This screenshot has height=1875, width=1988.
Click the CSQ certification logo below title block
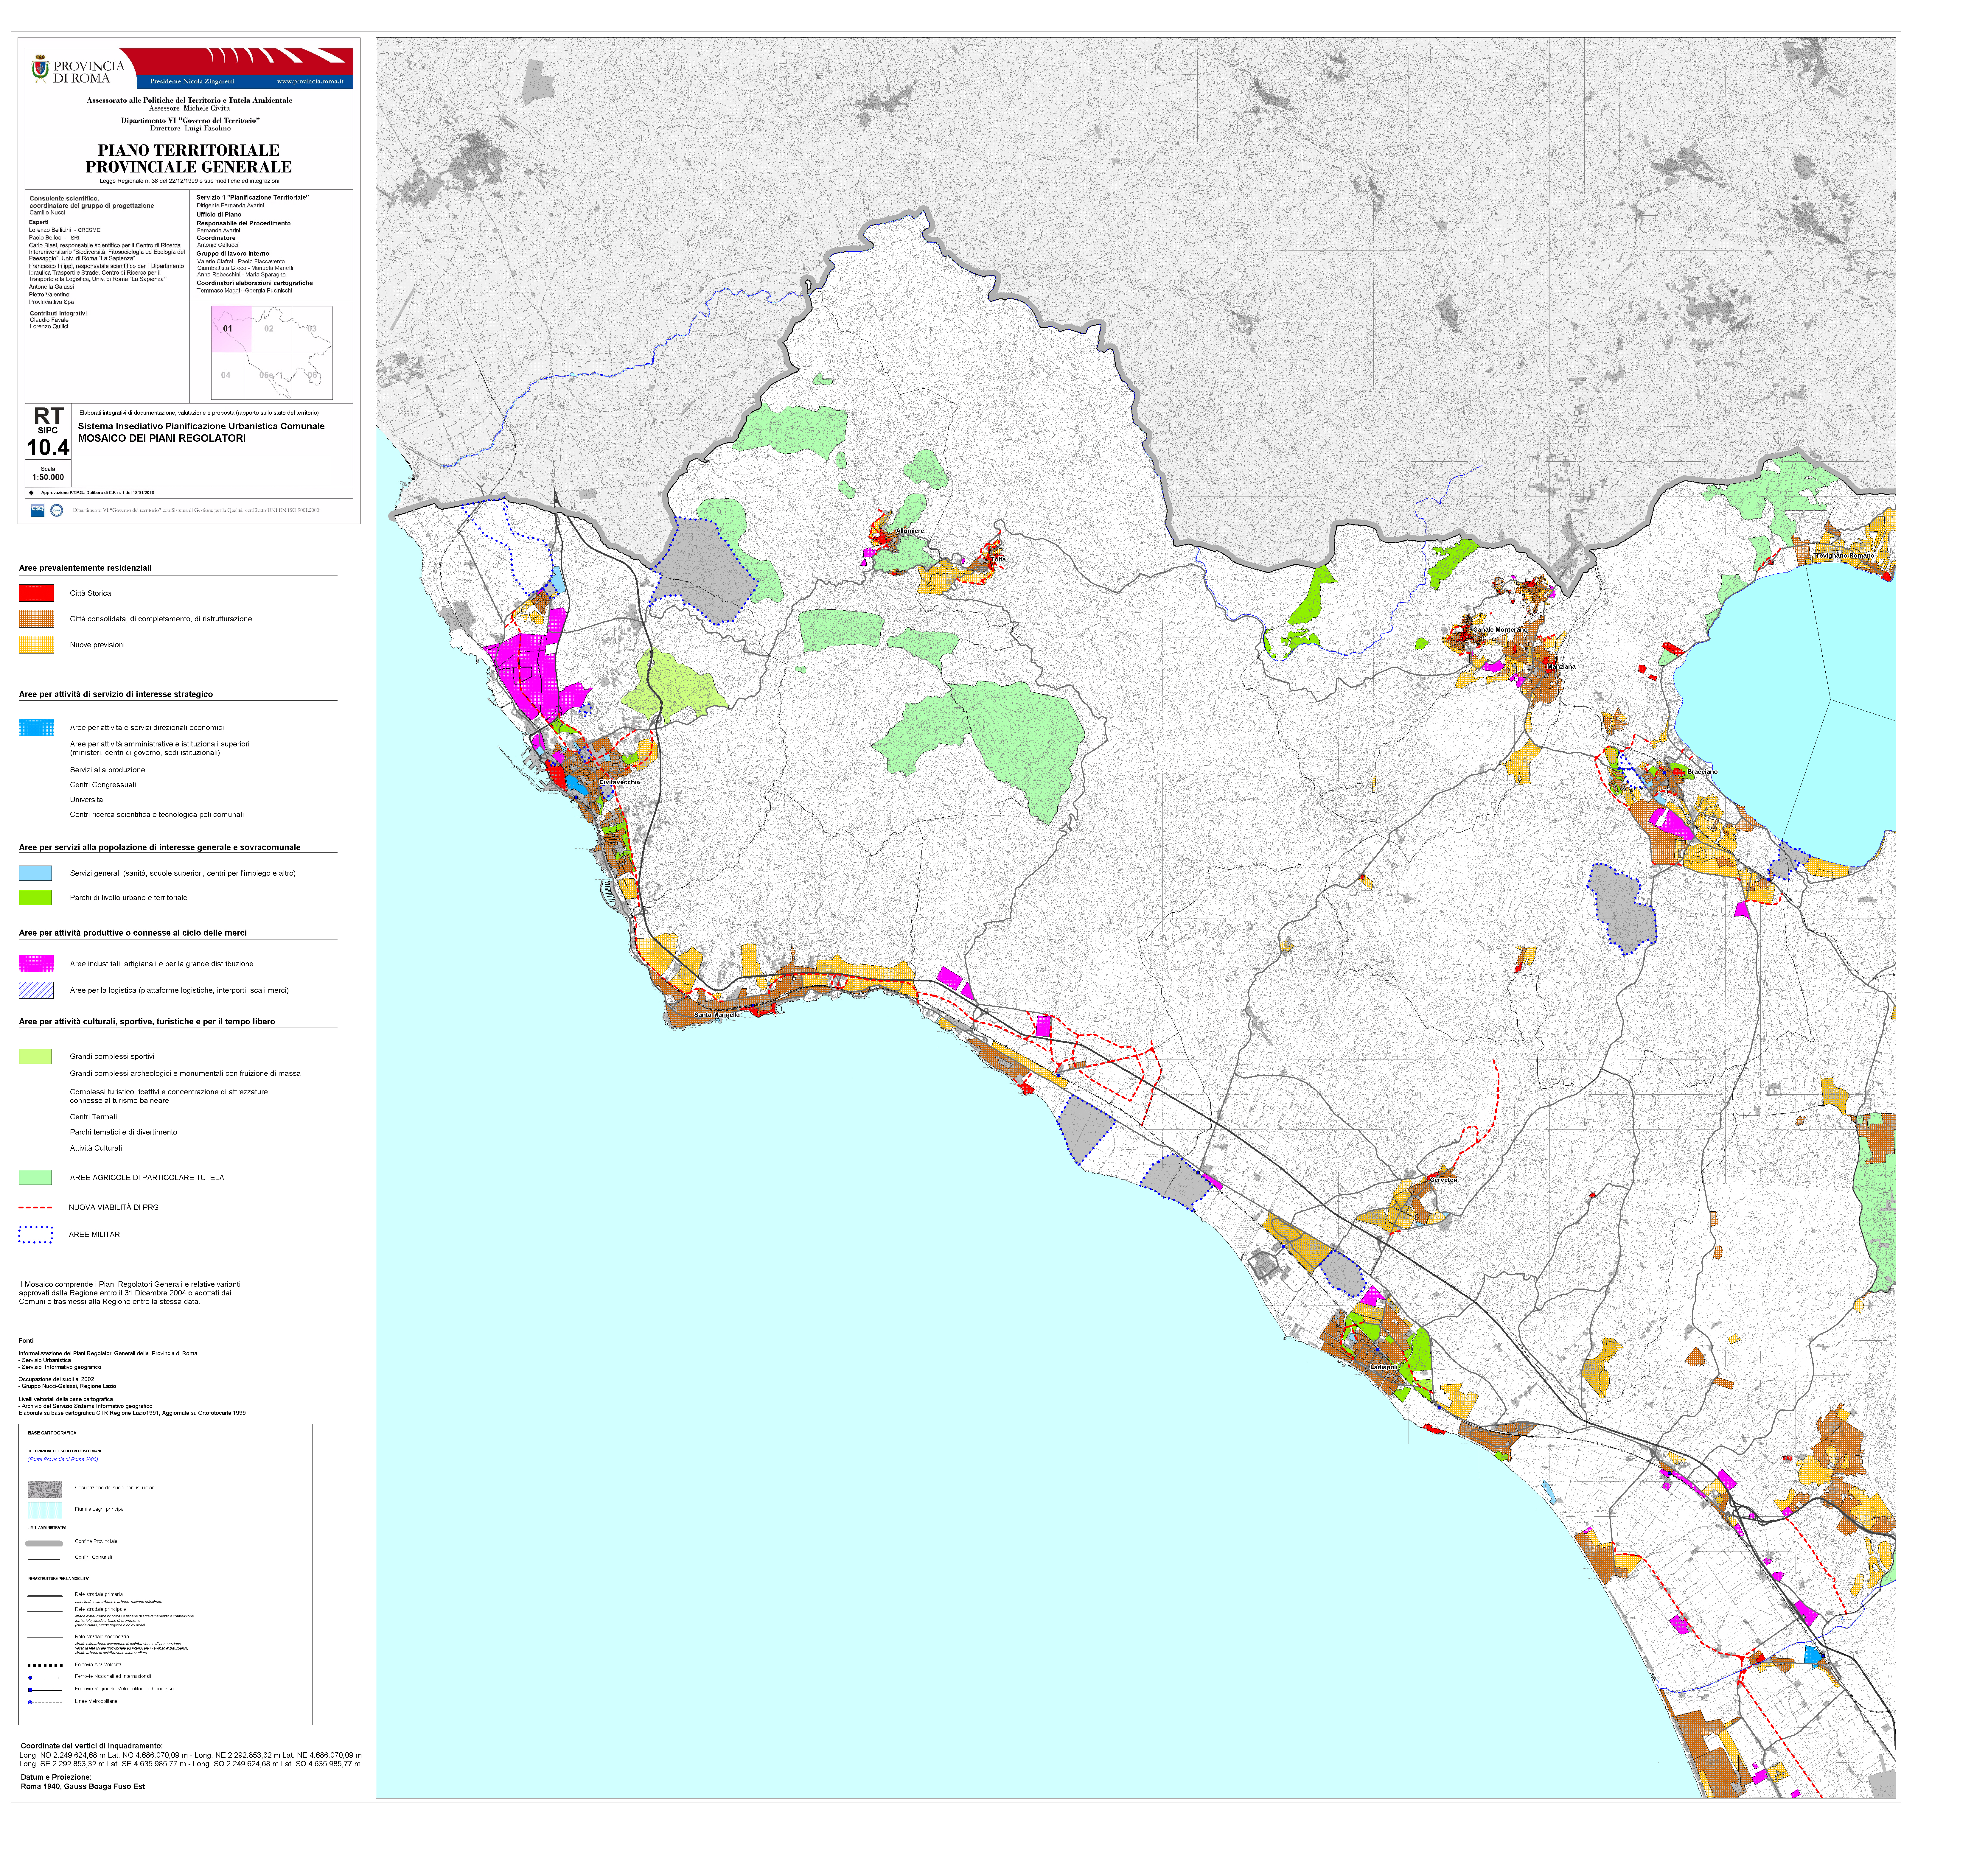[38, 510]
